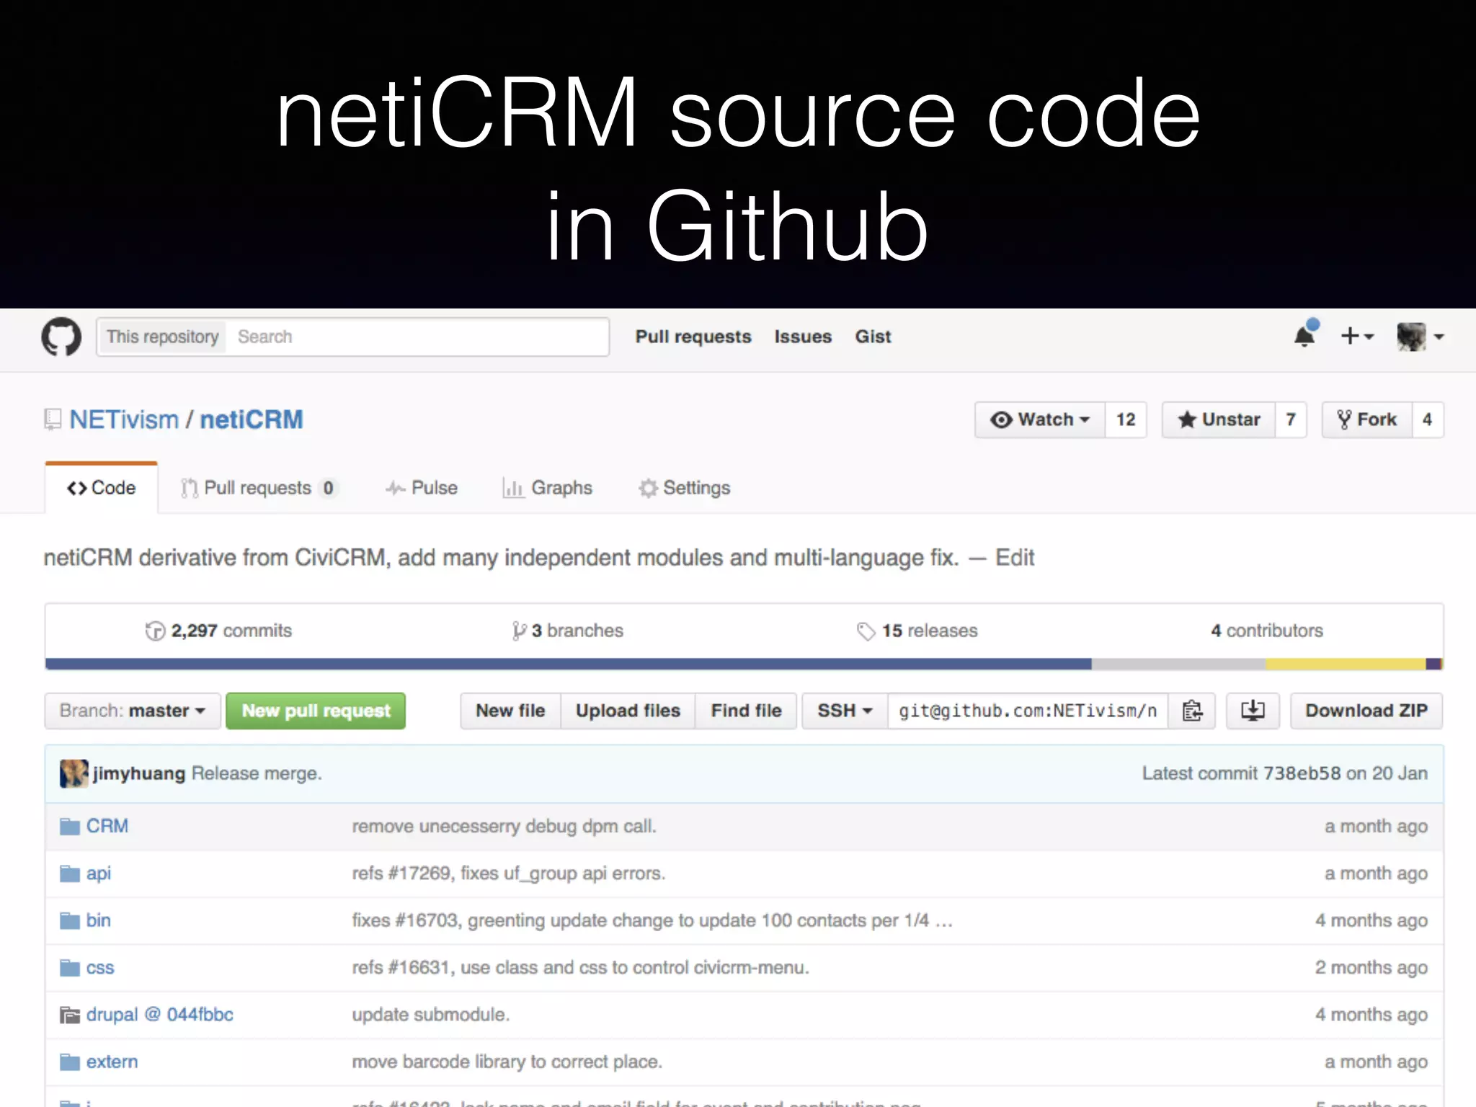1476x1107 pixels.
Task: View the 12 watchers count
Action: point(1126,419)
